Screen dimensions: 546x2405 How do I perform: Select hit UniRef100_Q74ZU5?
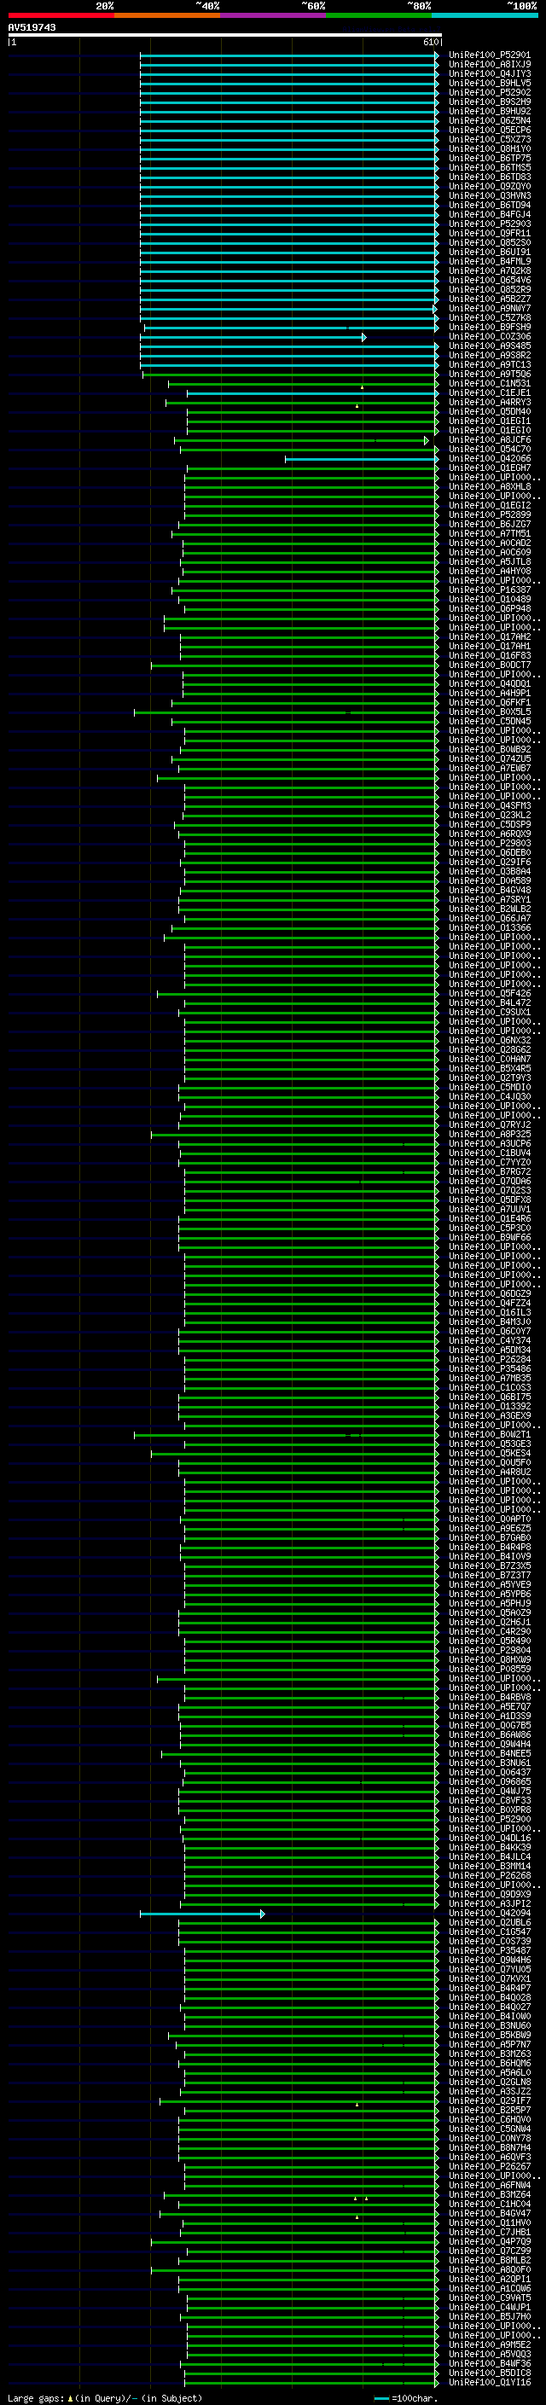pyautogui.click(x=490, y=759)
